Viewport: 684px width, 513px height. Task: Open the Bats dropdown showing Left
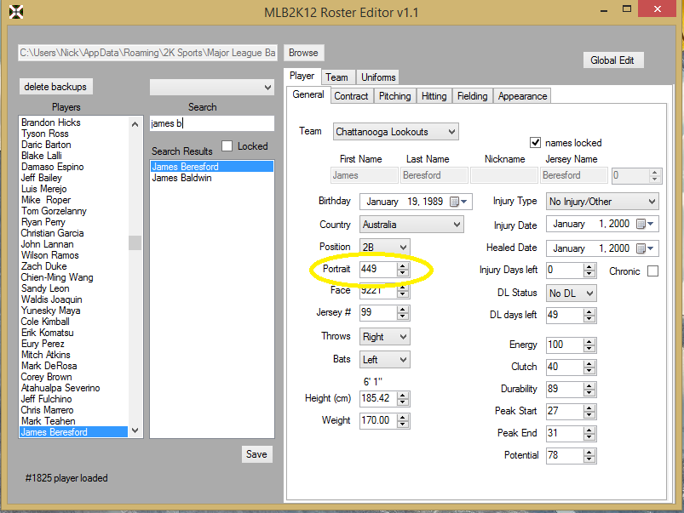[384, 360]
